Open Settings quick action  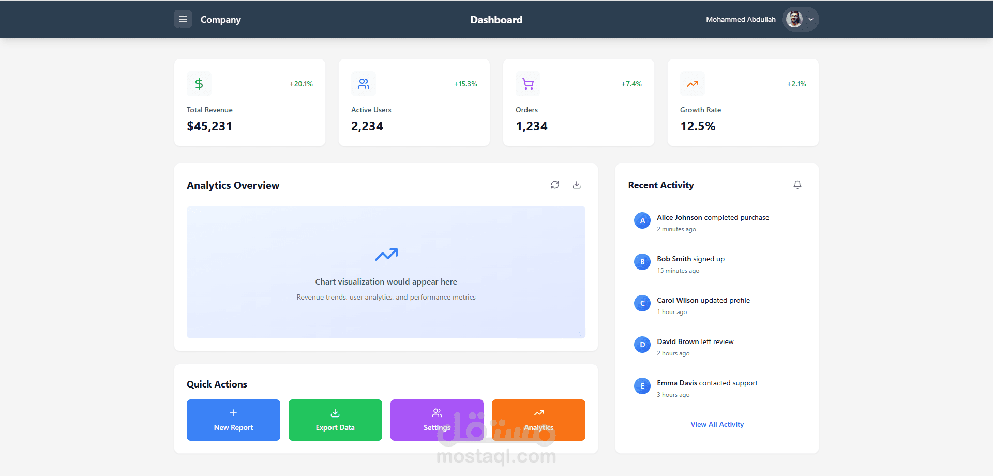click(437, 420)
